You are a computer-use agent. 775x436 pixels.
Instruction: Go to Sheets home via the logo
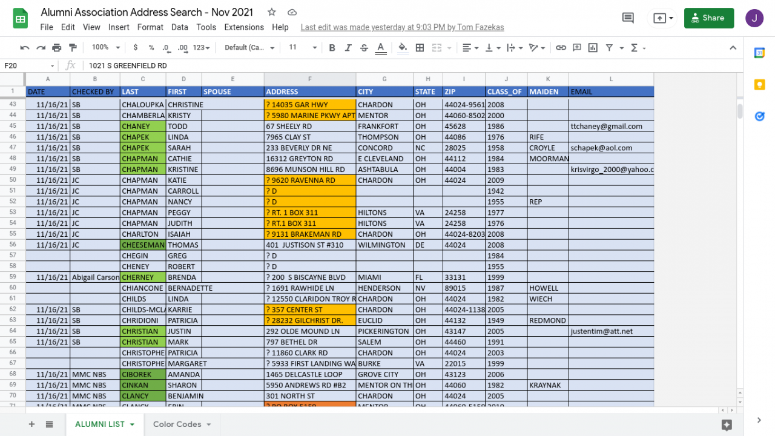pos(21,18)
